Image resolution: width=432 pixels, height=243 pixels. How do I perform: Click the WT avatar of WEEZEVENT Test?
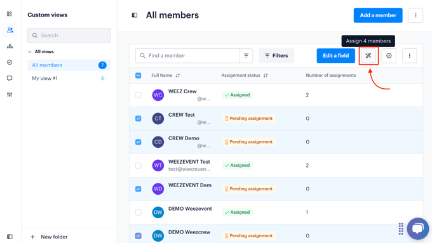pos(158,166)
